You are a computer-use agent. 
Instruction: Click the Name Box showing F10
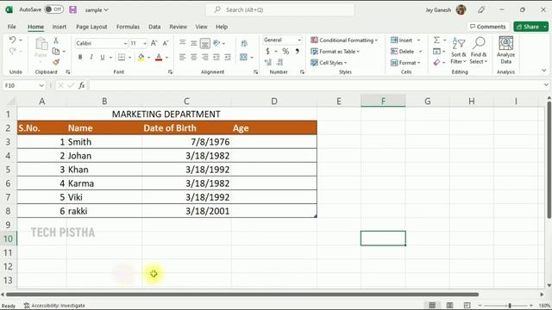click(24, 85)
